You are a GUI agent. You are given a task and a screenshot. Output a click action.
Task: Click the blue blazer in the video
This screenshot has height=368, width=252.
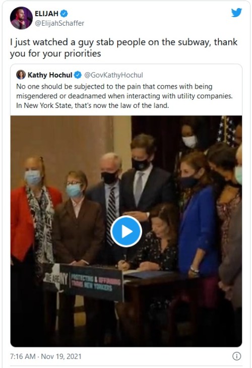(x=198, y=232)
